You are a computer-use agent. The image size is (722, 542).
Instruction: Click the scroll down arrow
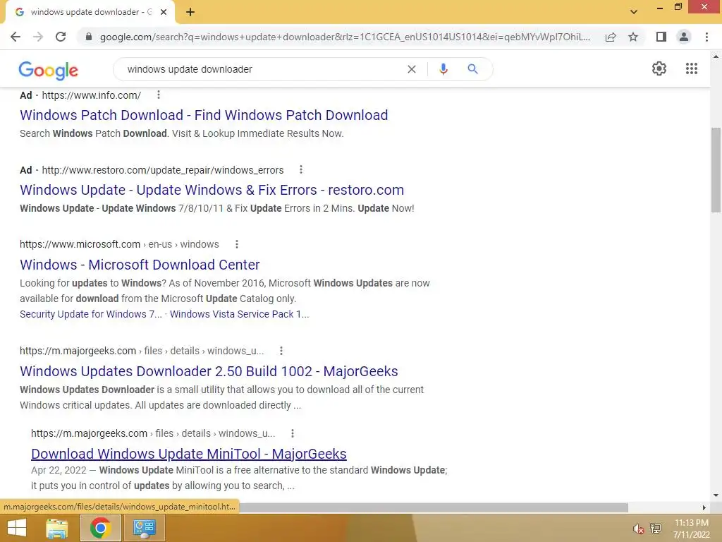tap(716, 495)
